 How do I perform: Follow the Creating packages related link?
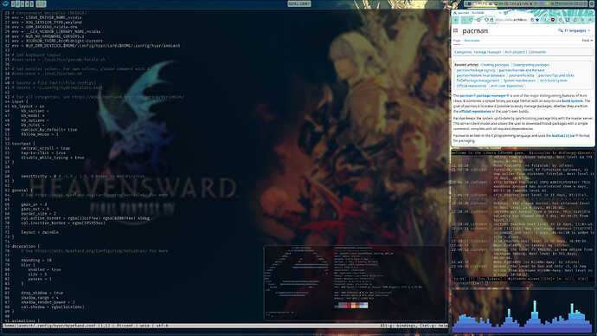495,65
